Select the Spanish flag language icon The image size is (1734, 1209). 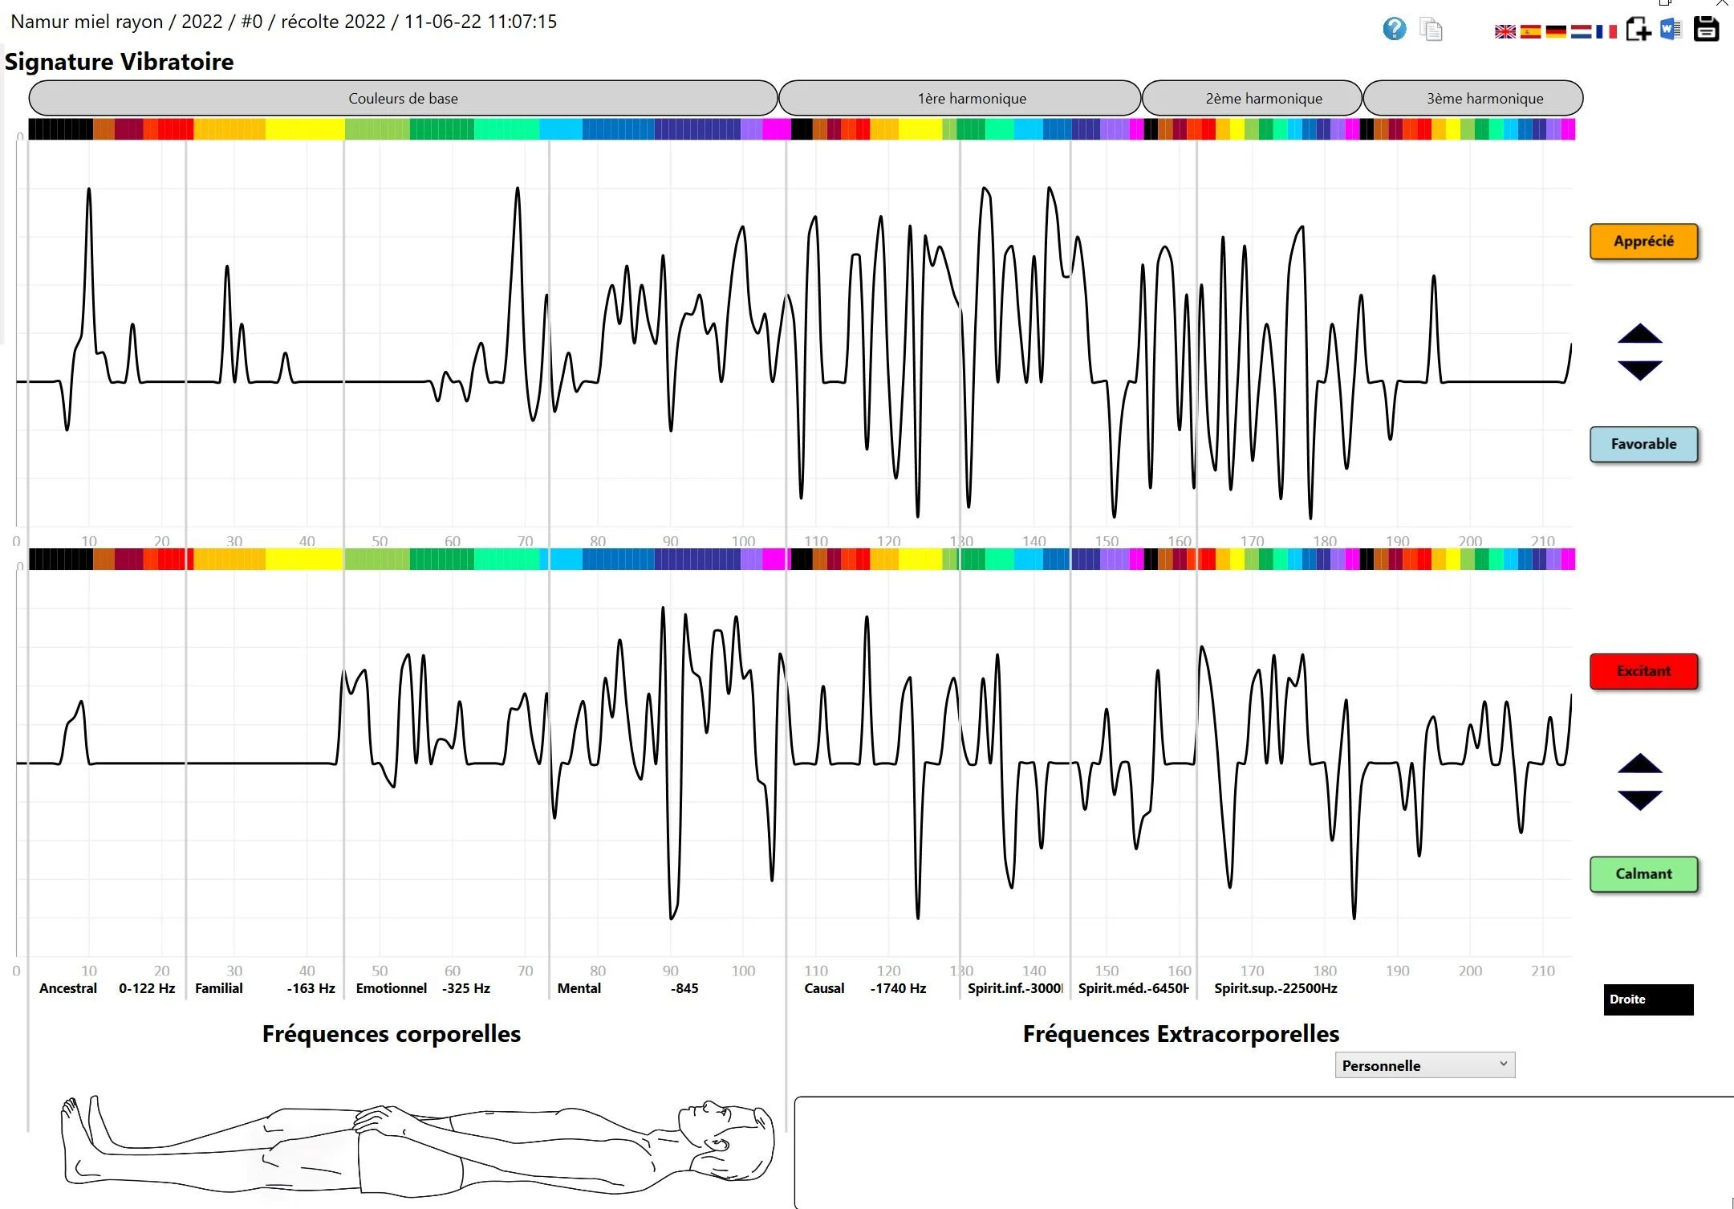(1530, 31)
